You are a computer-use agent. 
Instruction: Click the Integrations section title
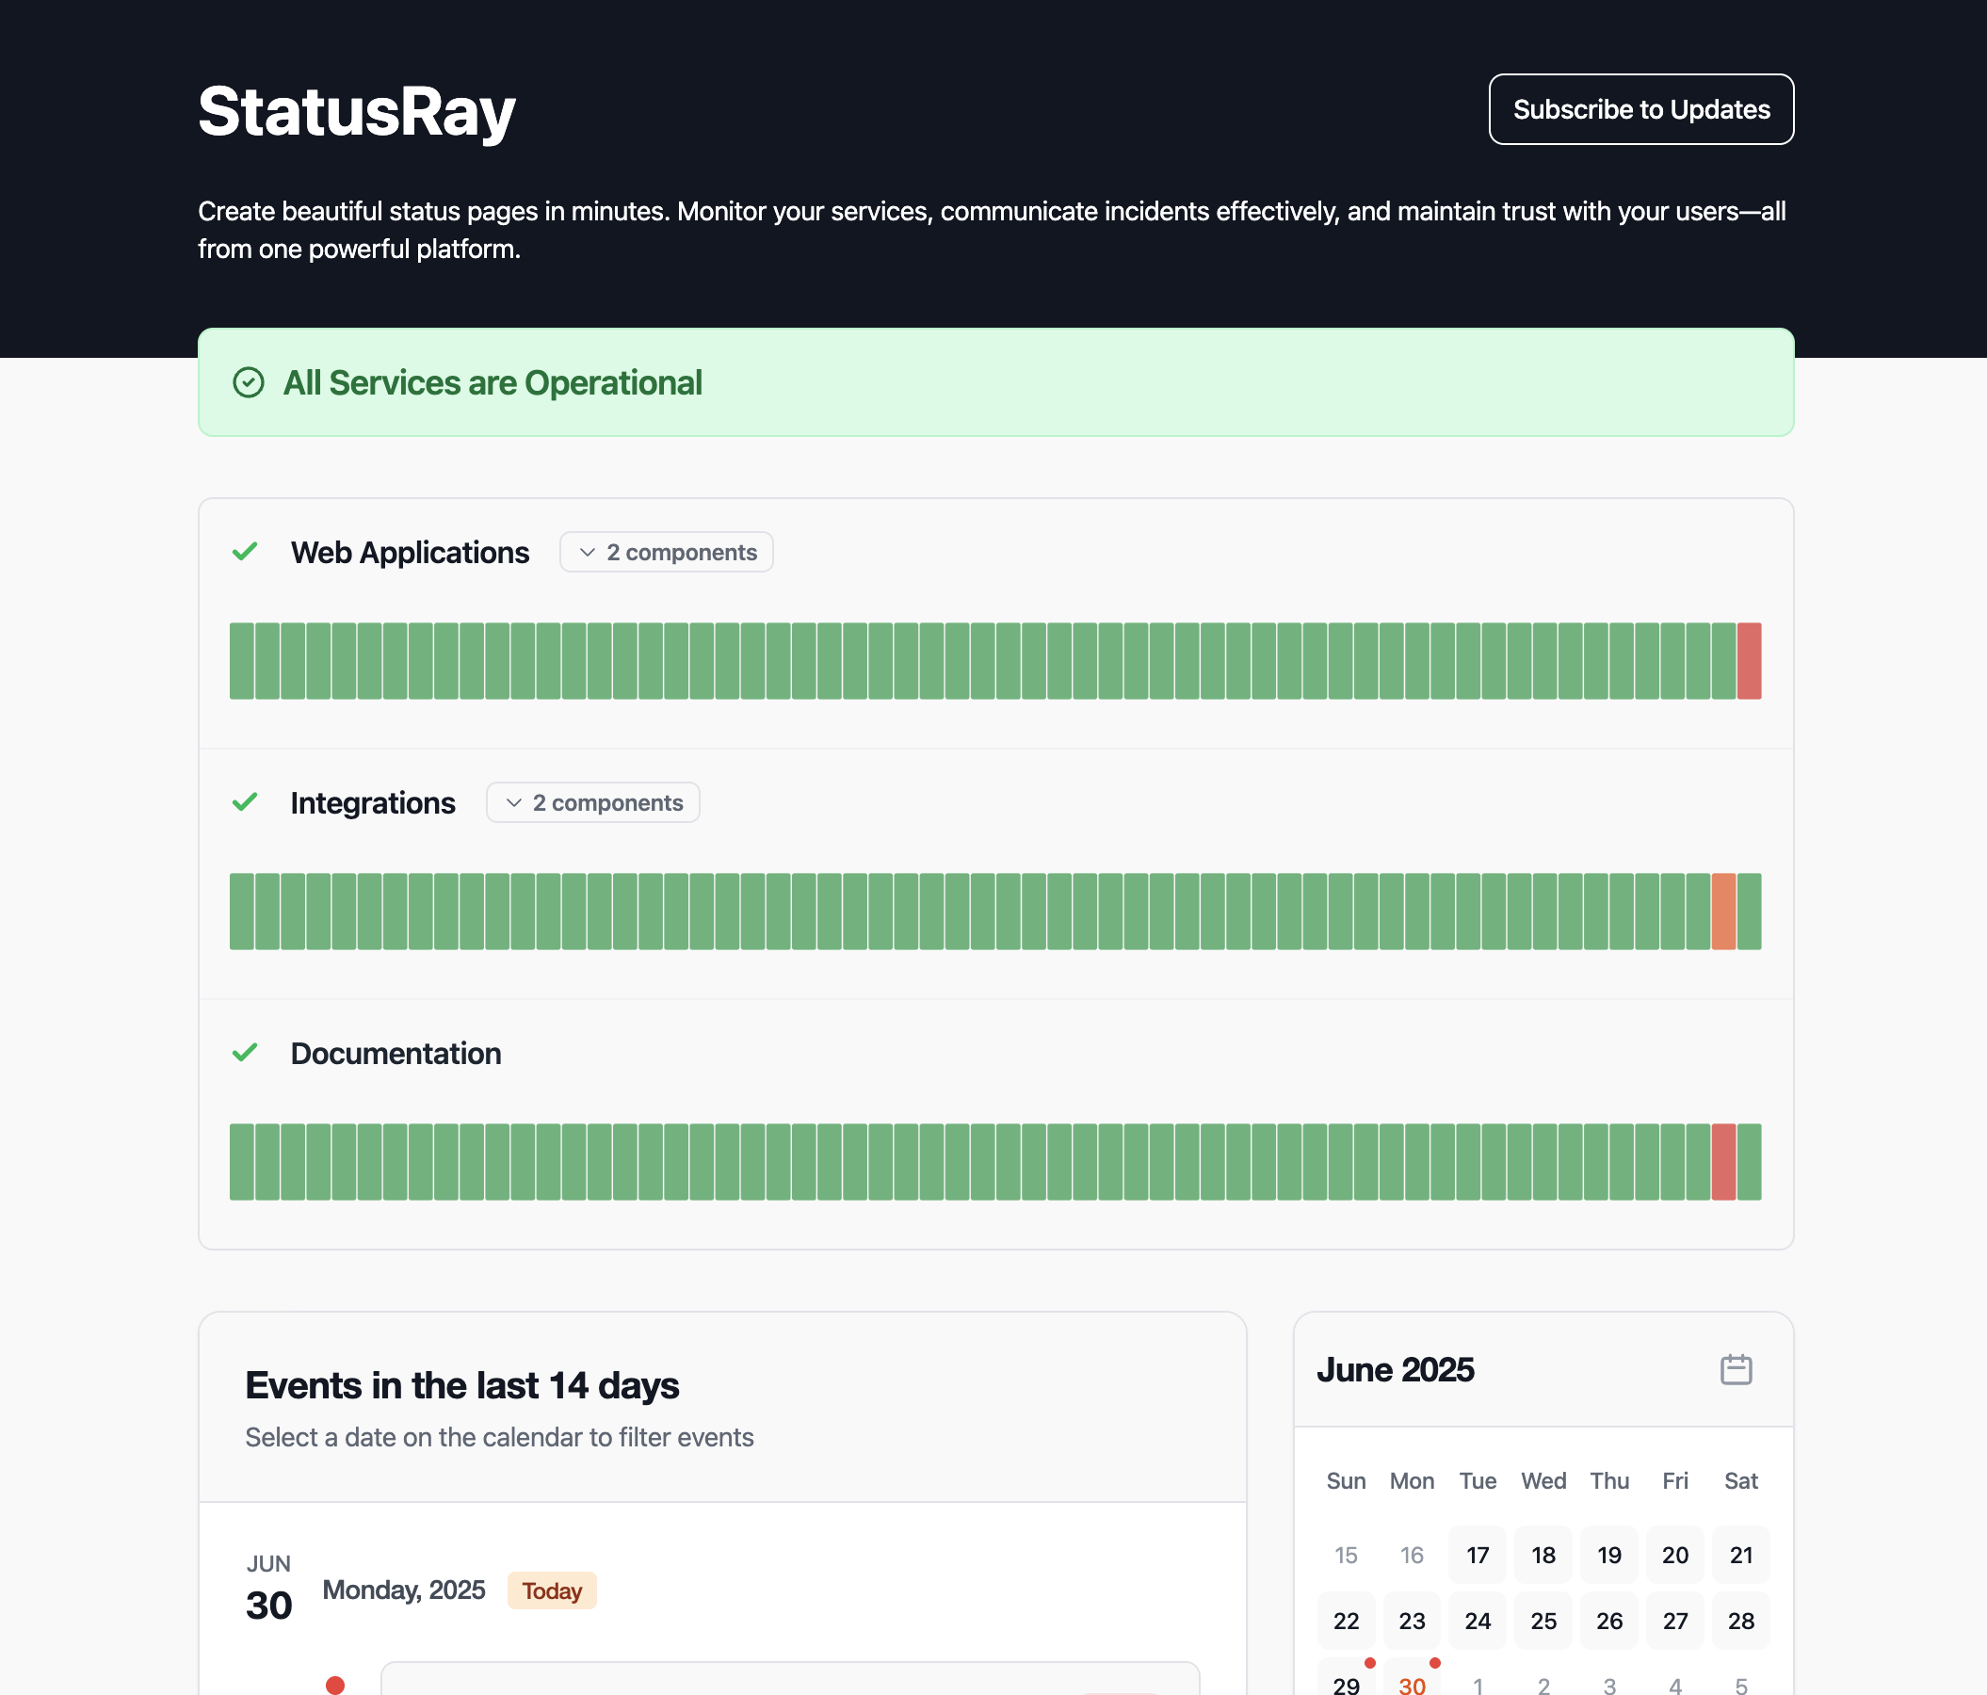coord(373,802)
